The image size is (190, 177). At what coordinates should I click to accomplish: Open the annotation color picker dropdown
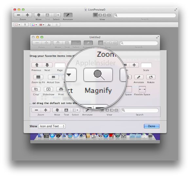[34, 25]
